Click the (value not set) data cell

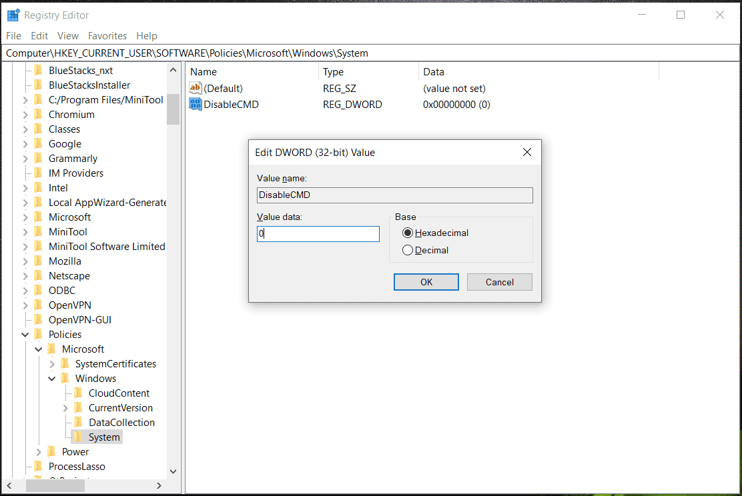[x=454, y=89]
